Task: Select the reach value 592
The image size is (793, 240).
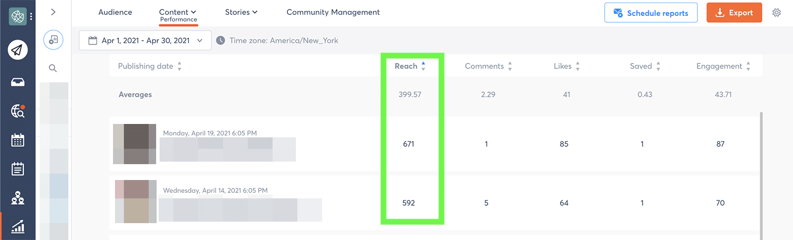Action: (408, 203)
